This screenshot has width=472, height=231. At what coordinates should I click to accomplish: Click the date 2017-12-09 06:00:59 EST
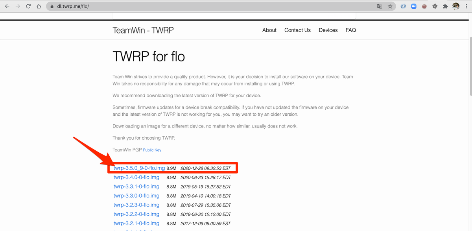205,224
